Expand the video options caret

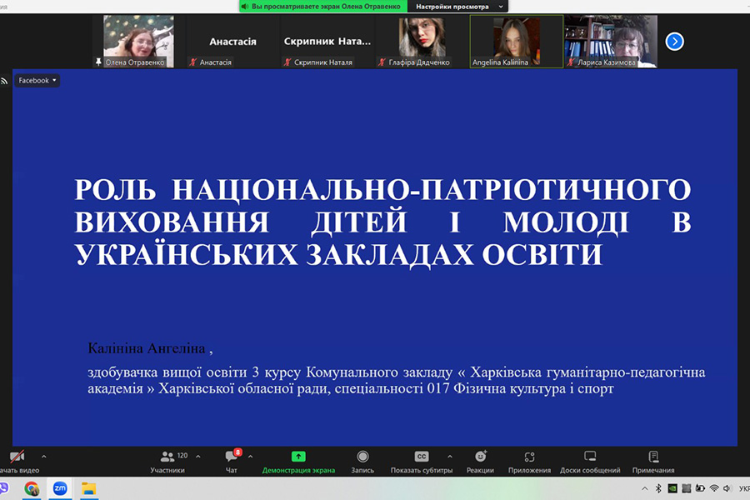(x=44, y=457)
